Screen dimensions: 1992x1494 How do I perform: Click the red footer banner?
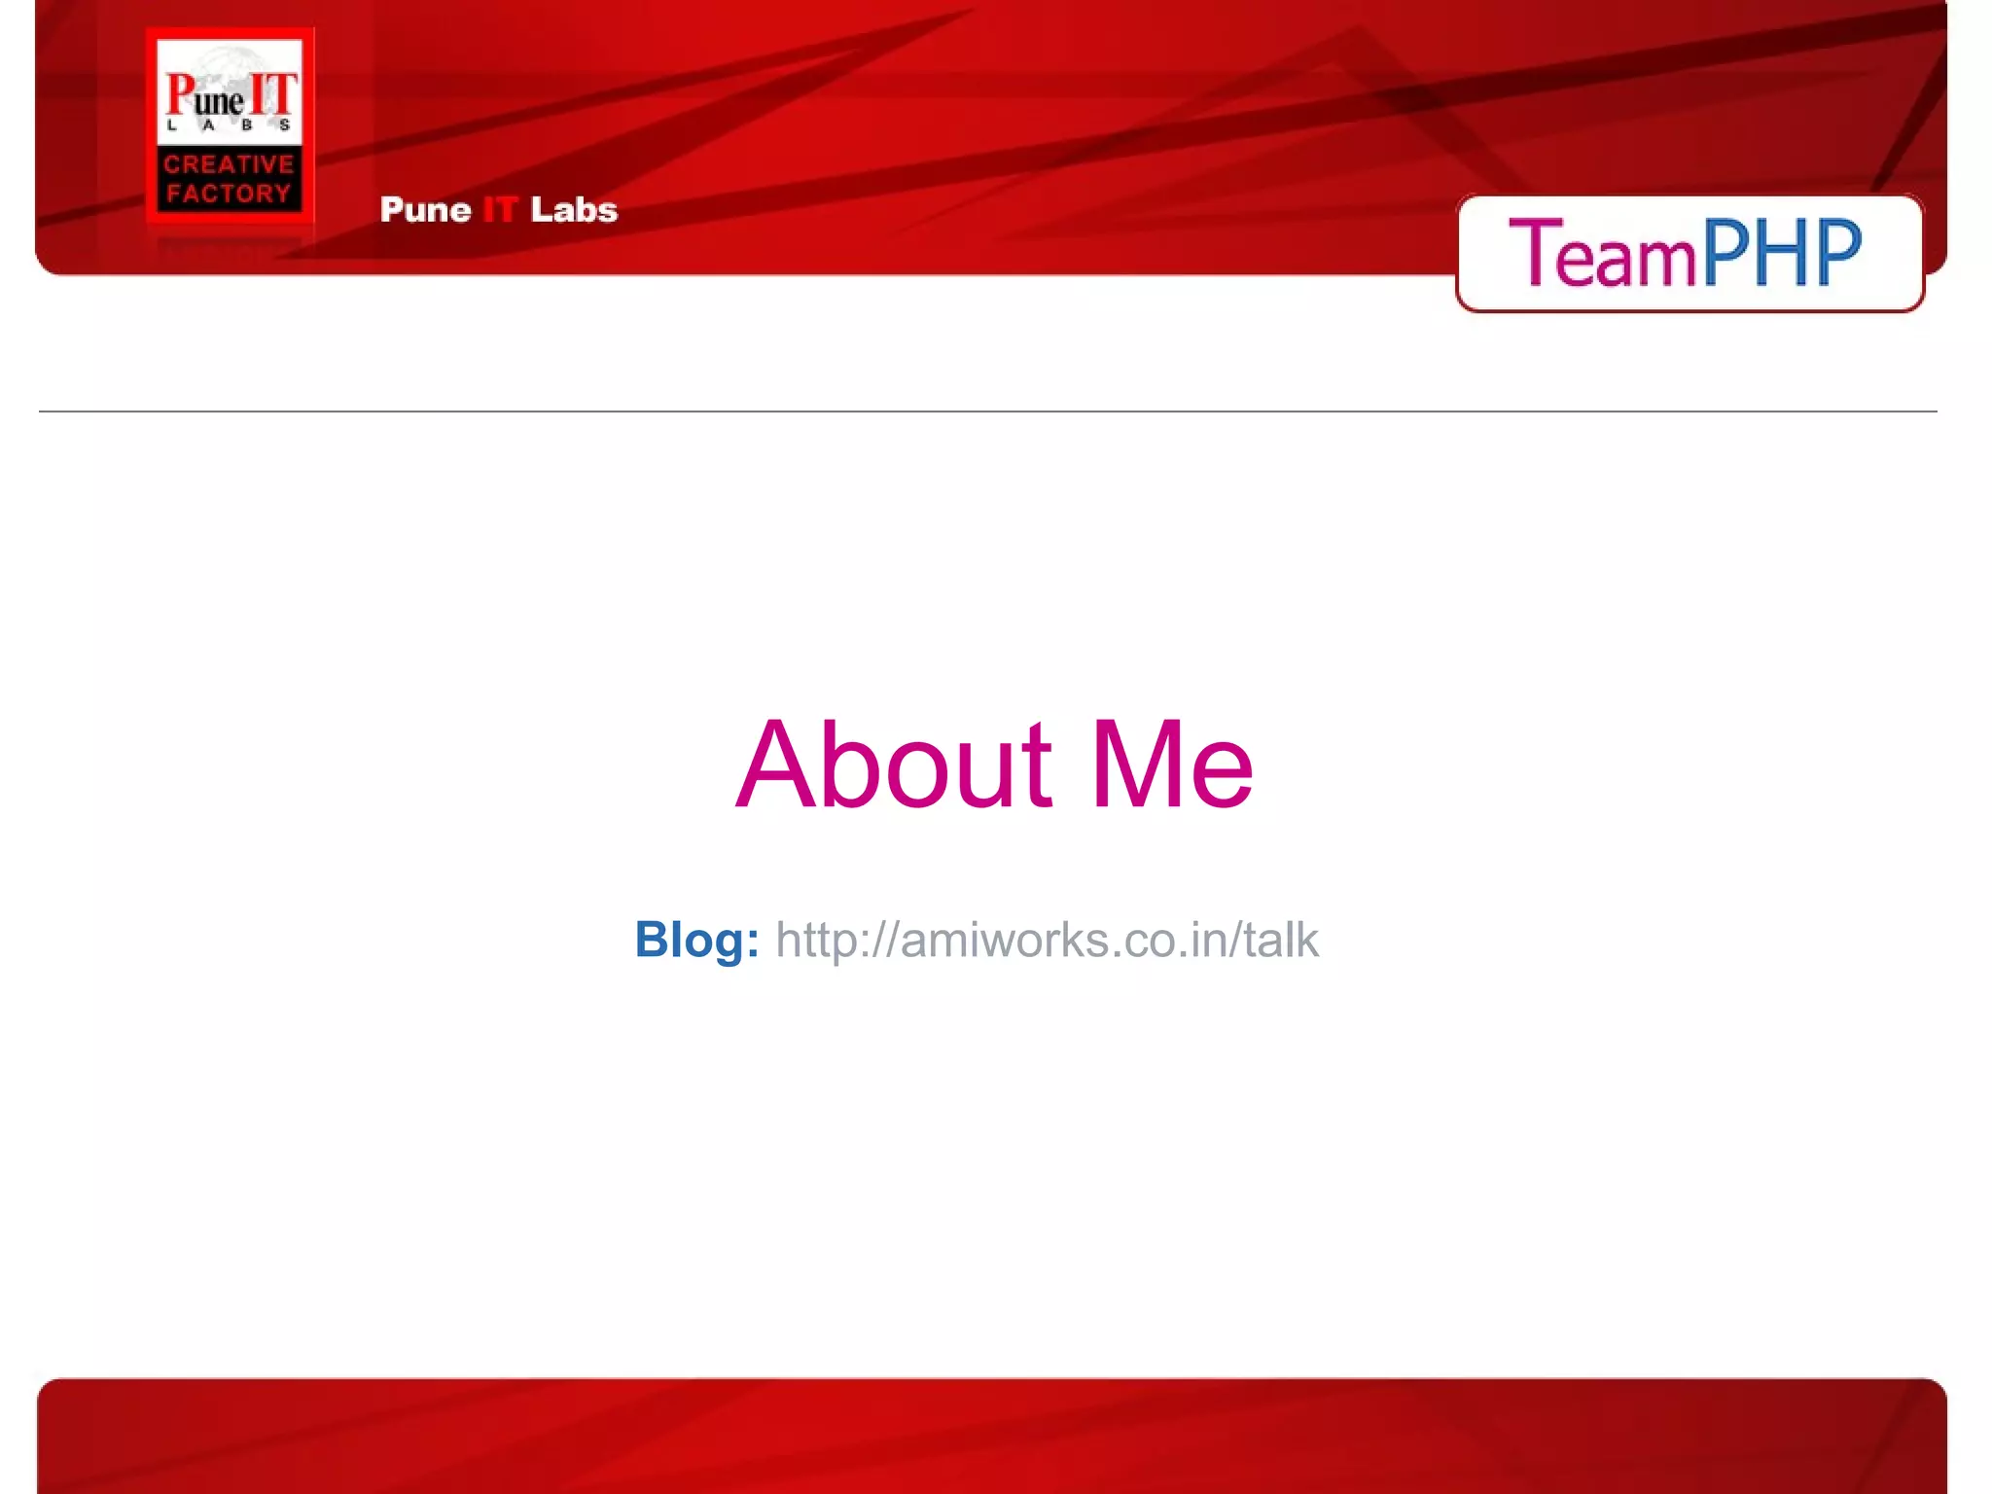tap(992, 1436)
